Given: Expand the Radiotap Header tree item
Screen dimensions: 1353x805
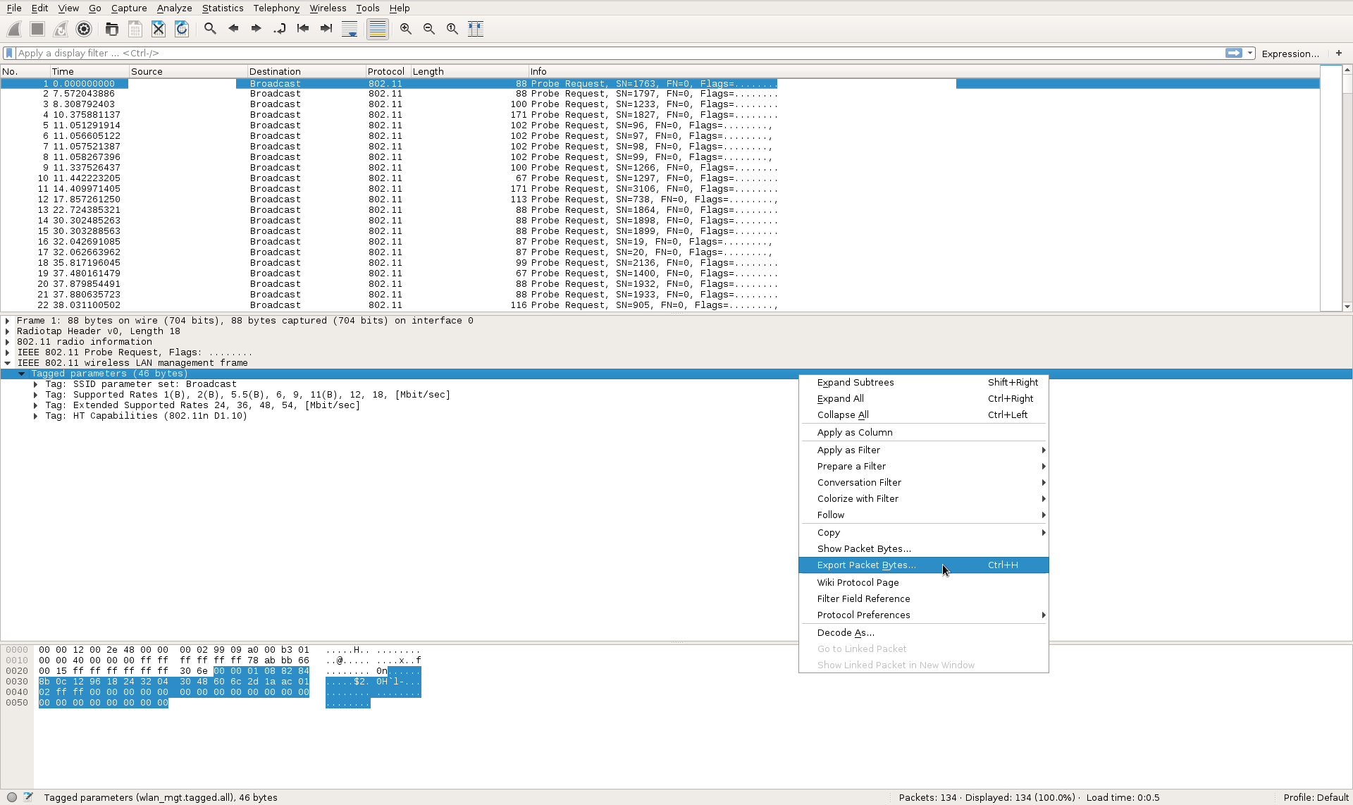Looking at the screenshot, I should (8, 331).
